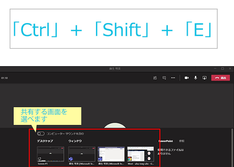
Task: Select the Screen #1 desktop thumbnail
Action: coord(50,154)
